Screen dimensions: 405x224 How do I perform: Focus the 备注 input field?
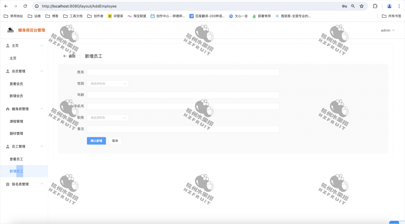pos(183,129)
